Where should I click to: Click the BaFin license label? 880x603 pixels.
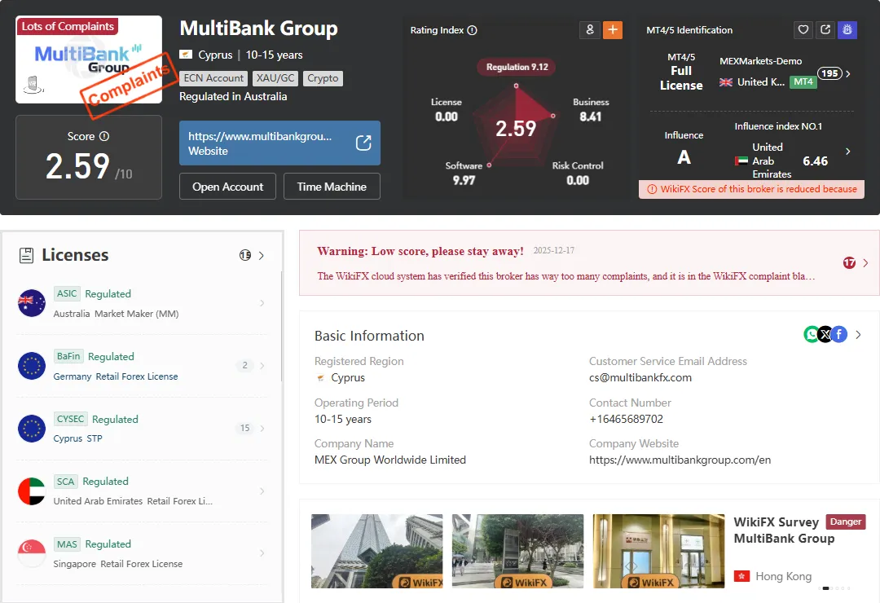(68, 356)
